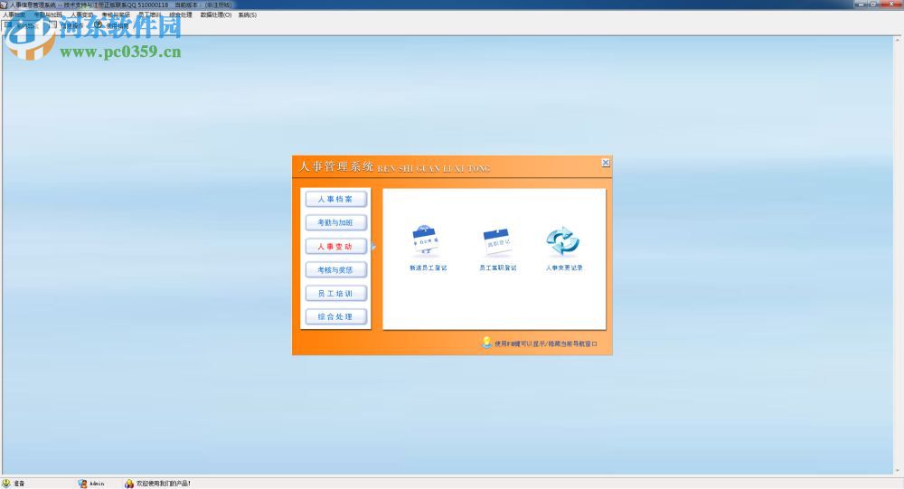The height and width of the screenshot is (489, 904).
Task: Click the Admin username text in status bar
Action: (97, 484)
